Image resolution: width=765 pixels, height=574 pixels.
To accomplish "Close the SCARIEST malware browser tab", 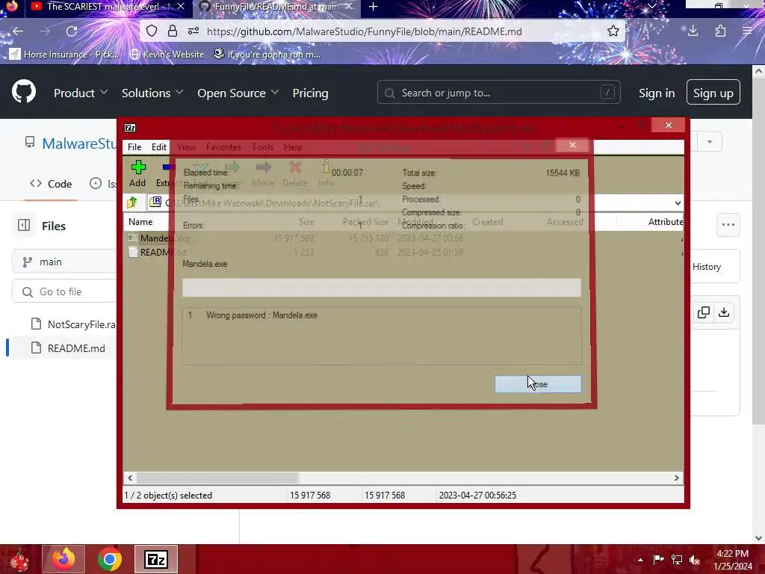I will pyautogui.click(x=181, y=6).
